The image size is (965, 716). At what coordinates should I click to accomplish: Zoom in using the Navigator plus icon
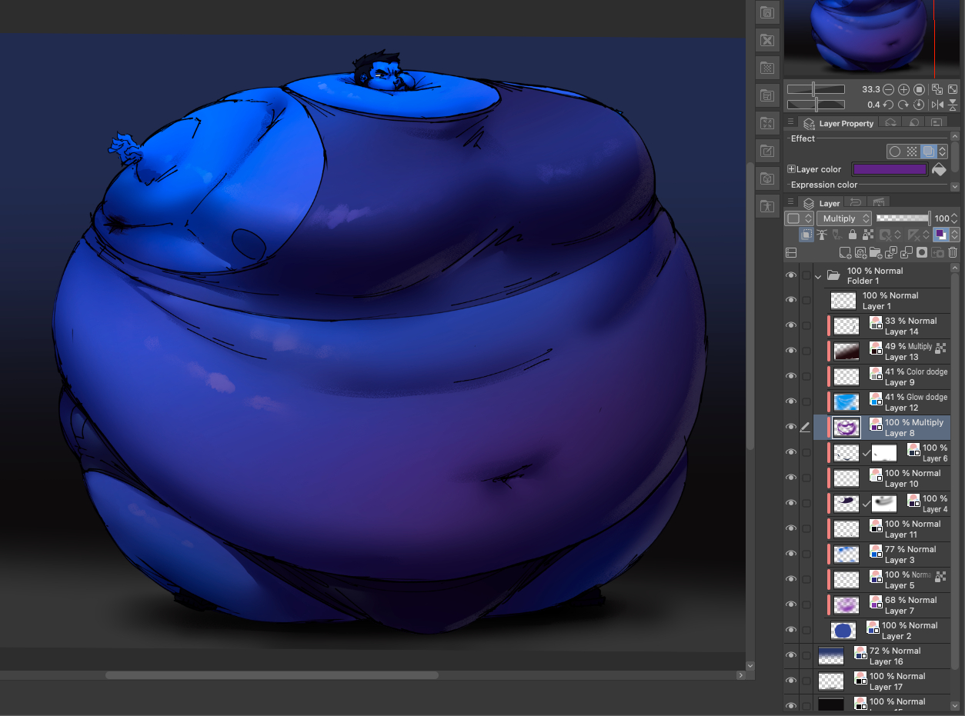(904, 89)
